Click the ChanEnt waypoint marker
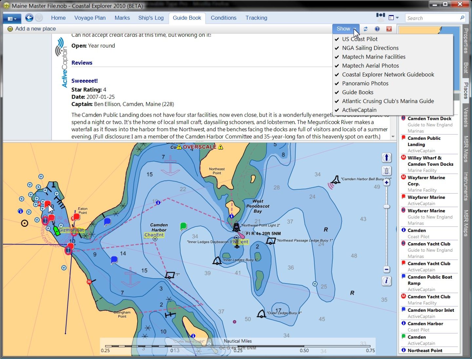Image resolution: width=472 pixels, height=359 pixels. 155,239
